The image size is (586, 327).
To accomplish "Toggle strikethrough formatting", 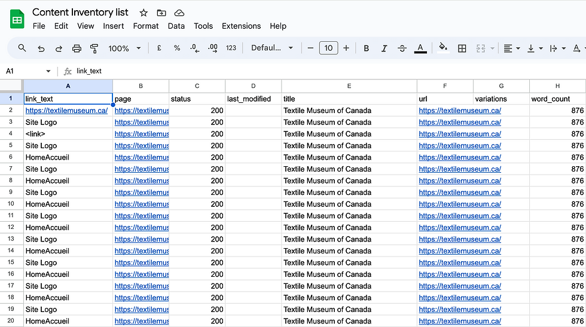I will 402,48.
